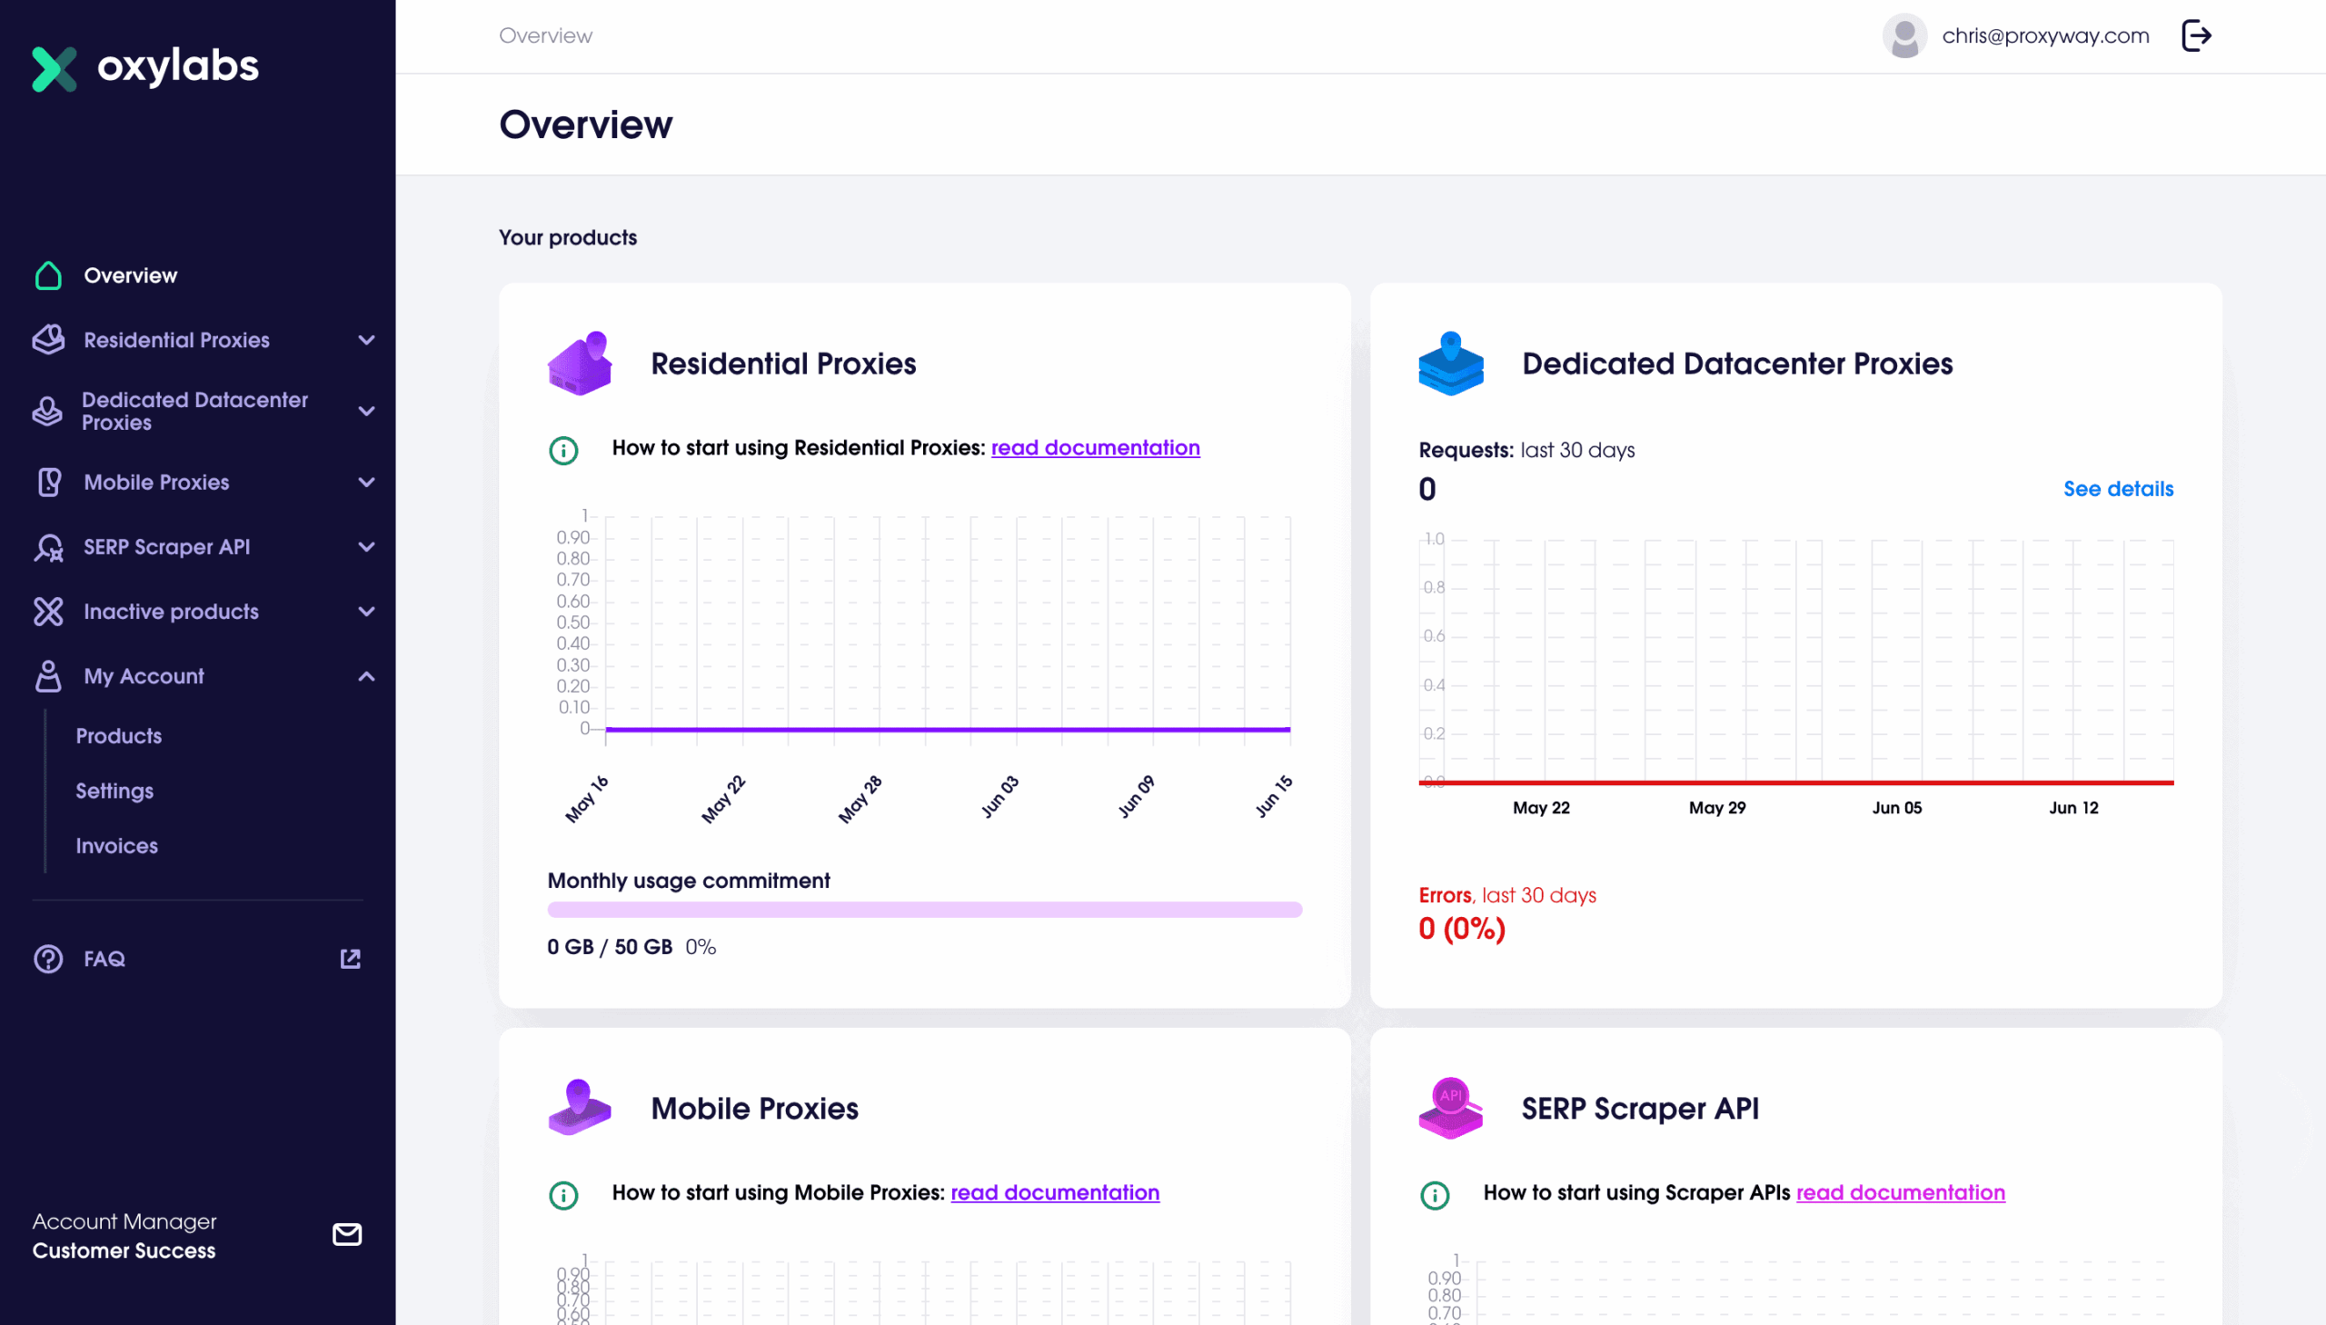The width and height of the screenshot is (2326, 1325).
Task: Click the logout arrow icon
Action: [2196, 35]
